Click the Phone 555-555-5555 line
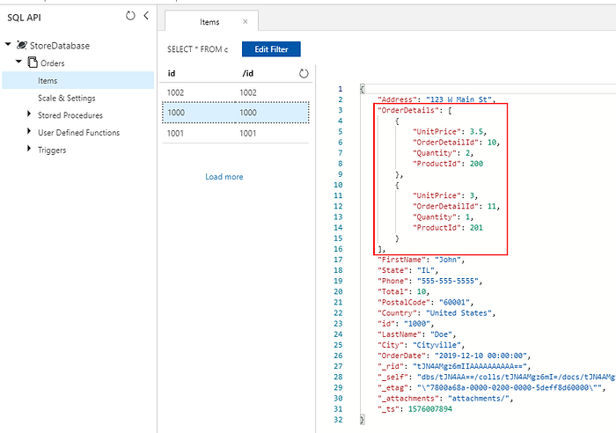Screen dimensions: 616x433 [429, 281]
